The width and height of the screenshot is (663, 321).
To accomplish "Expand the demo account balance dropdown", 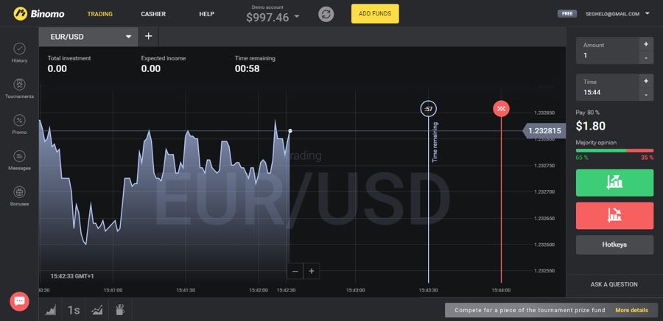I will (x=297, y=17).
